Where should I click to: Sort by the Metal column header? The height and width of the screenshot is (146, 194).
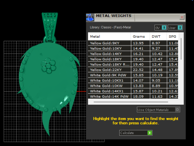point(109,36)
